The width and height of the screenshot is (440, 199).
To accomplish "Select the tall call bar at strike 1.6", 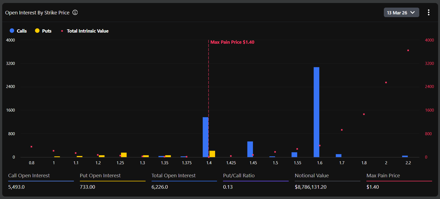I will [x=316, y=112].
